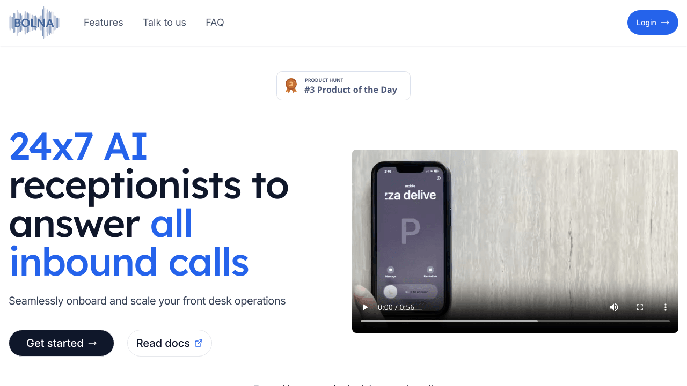
Task: Click the Get started button
Action: [62, 343]
